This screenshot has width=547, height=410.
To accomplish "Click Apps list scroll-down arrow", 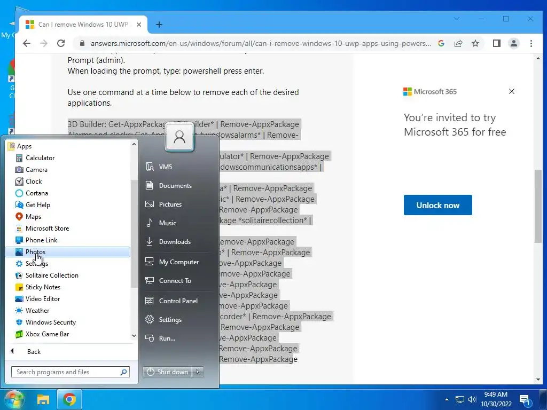I will point(134,336).
